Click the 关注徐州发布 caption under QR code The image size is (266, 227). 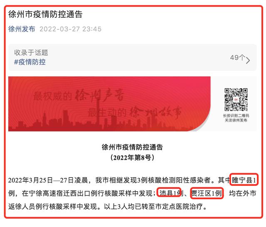(x=236, y=120)
